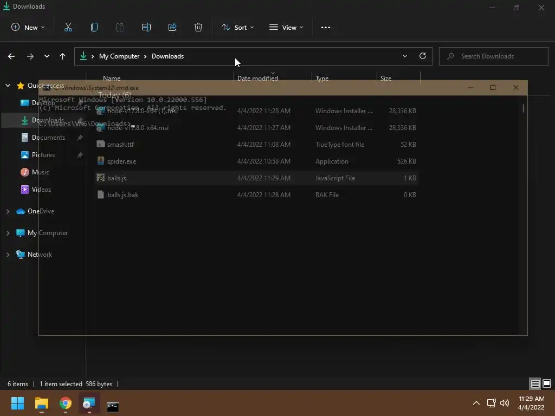Switch to large thumbnails view icon

pos(547,383)
